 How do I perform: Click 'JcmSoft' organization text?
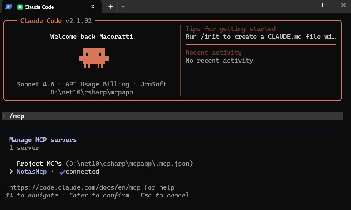[x=153, y=84]
